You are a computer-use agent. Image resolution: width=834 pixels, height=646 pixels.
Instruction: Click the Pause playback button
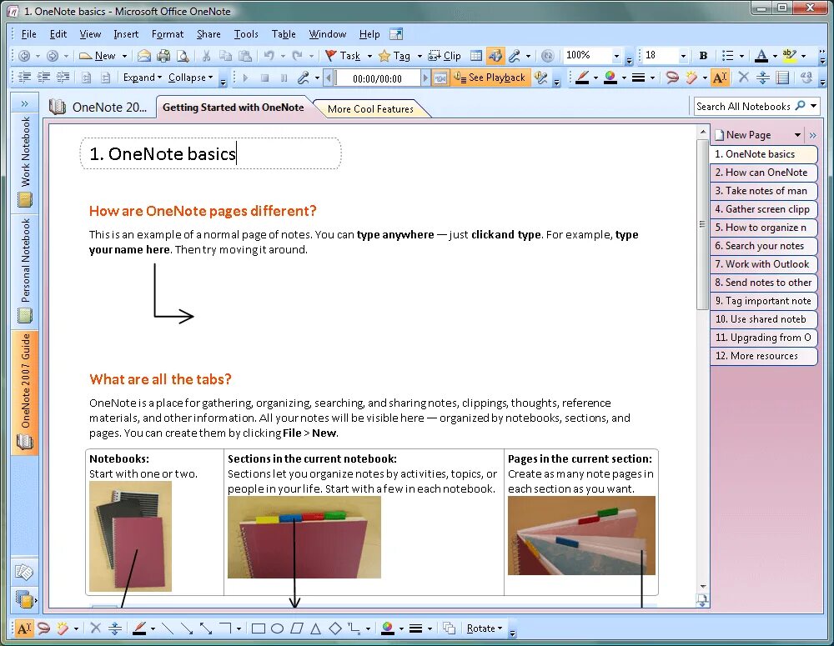click(x=284, y=78)
